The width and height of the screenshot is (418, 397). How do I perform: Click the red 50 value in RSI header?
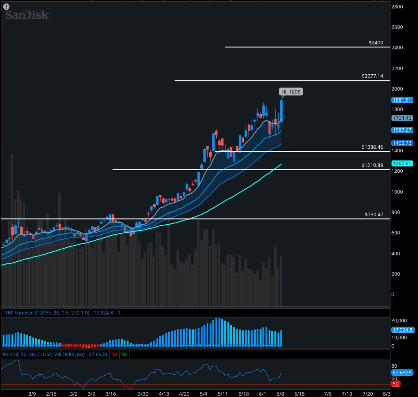coord(114,354)
